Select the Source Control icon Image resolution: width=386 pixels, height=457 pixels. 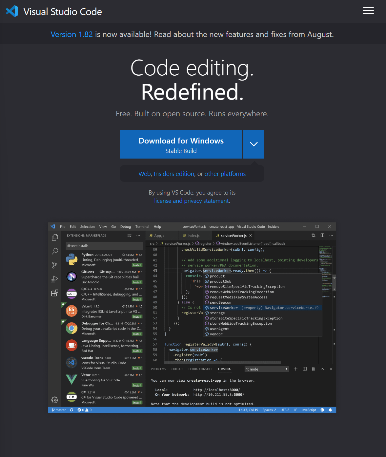(x=55, y=265)
